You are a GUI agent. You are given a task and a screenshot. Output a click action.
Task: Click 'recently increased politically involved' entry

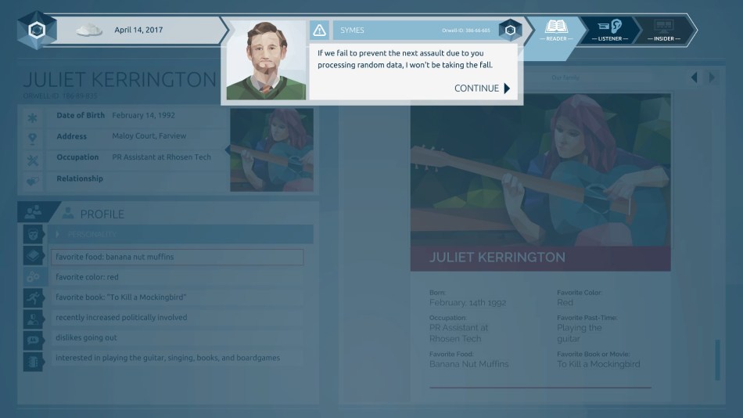click(178, 318)
